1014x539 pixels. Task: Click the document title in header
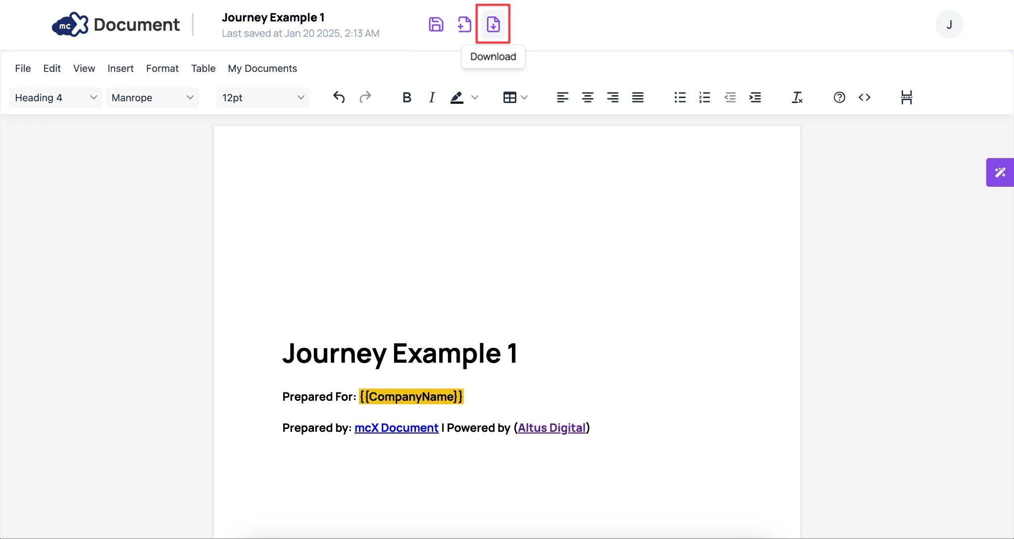click(273, 17)
